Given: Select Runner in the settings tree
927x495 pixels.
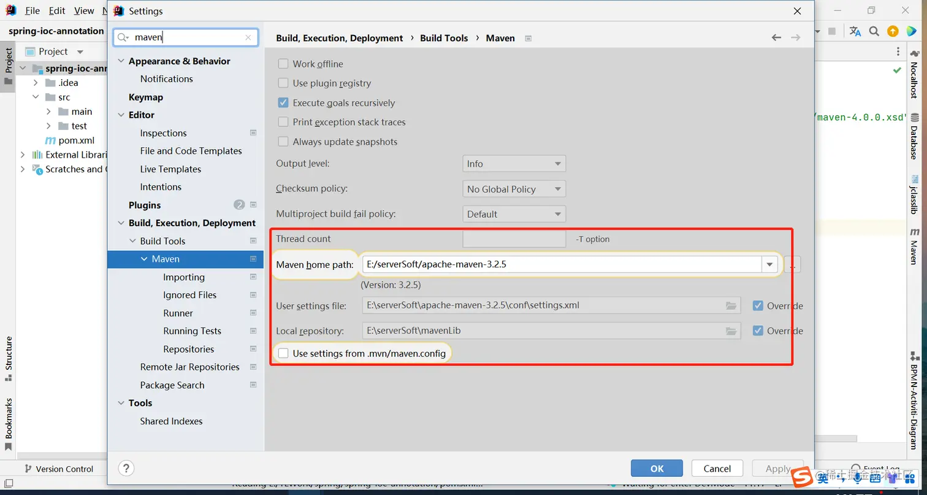Looking at the screenshot, I should pyautogui.click(x=178, y=313).
